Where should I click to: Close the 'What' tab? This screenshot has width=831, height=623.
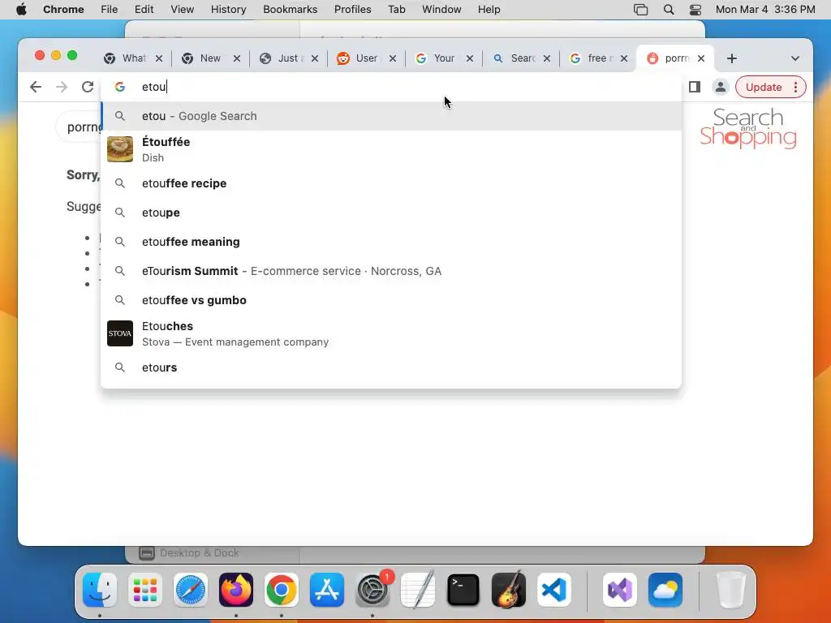[159, 58]
